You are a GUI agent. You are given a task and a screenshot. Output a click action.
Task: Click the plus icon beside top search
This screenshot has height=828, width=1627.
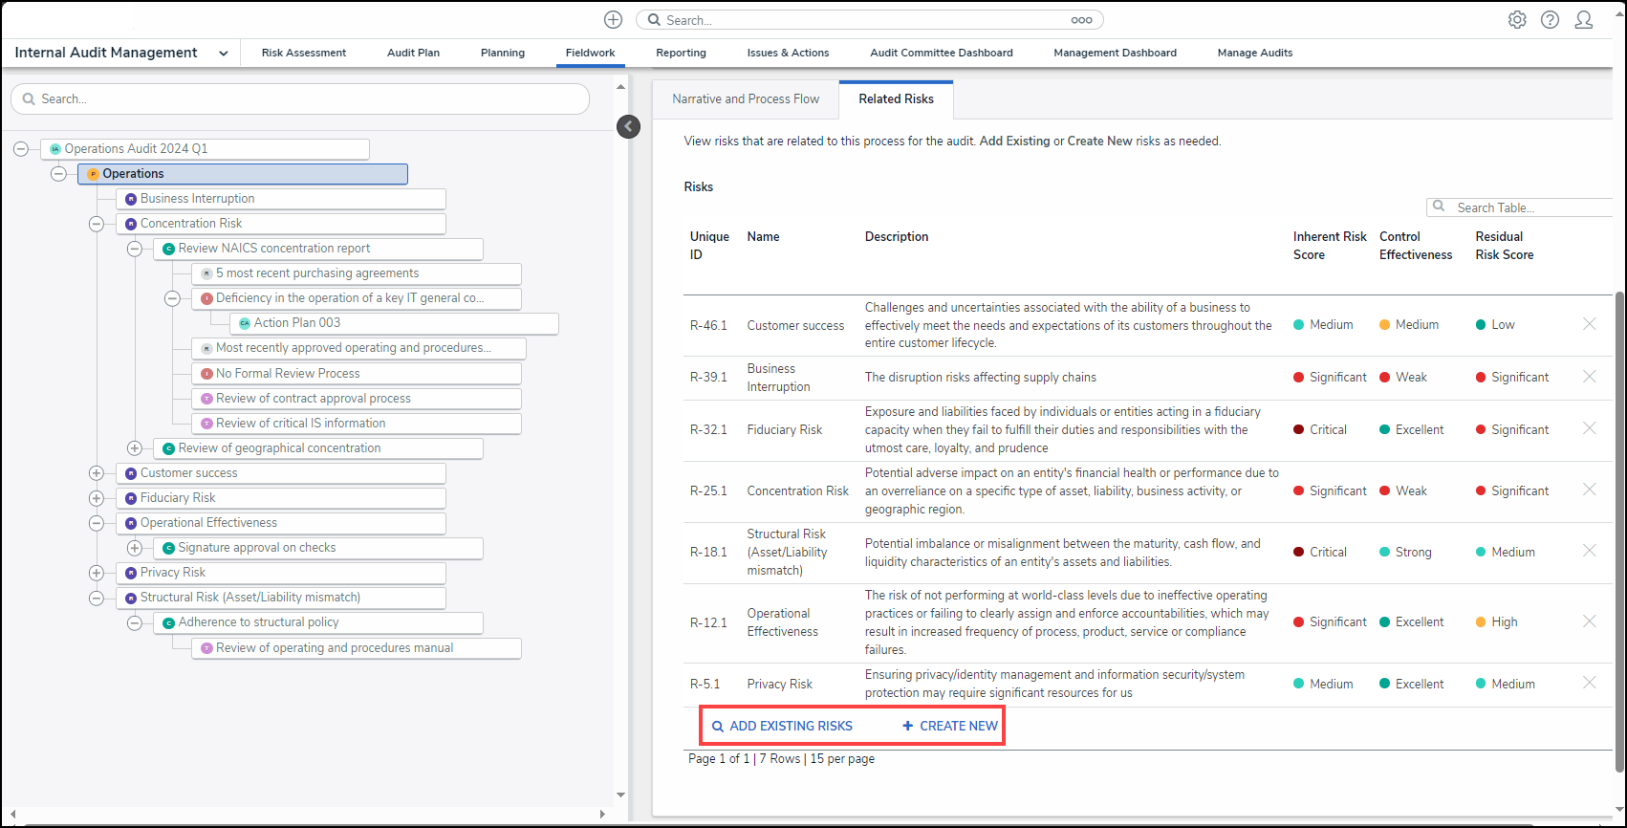[x=613, y=20]
